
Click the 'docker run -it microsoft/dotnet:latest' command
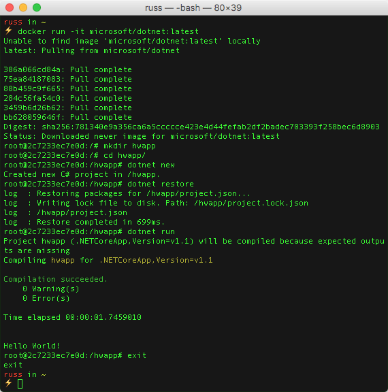point(108,31)
